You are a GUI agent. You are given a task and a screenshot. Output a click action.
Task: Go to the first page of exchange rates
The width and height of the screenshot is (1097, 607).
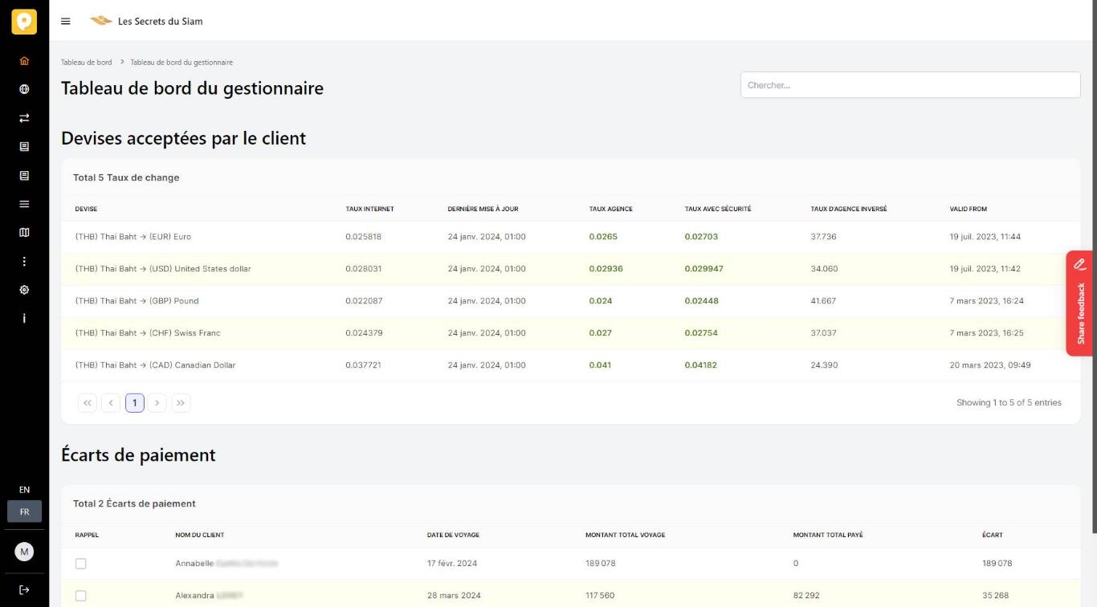(88, 403)
